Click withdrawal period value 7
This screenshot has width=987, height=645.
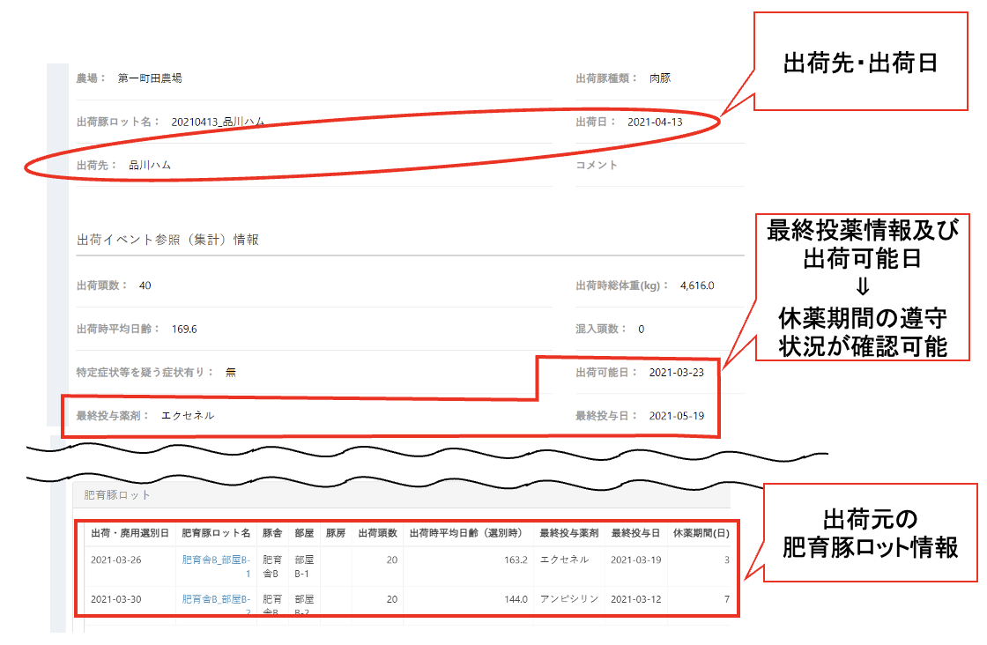pos(726,599)
